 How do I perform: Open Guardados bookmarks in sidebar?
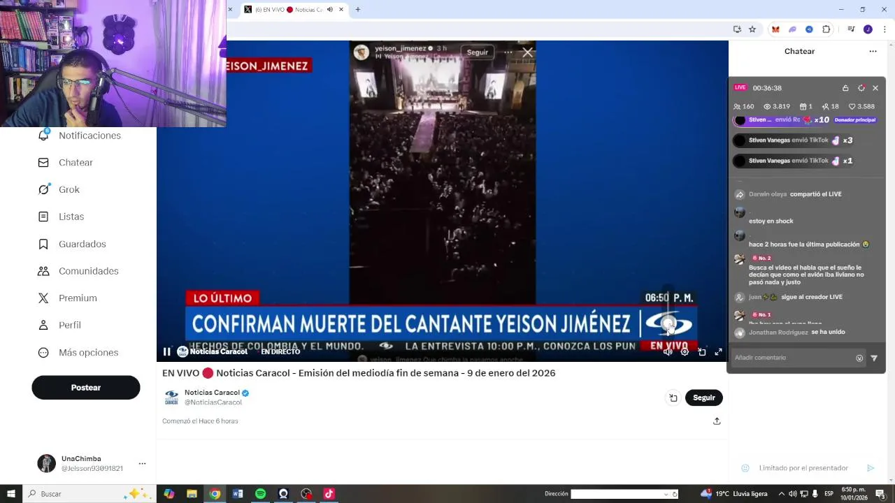click(72, 244)
